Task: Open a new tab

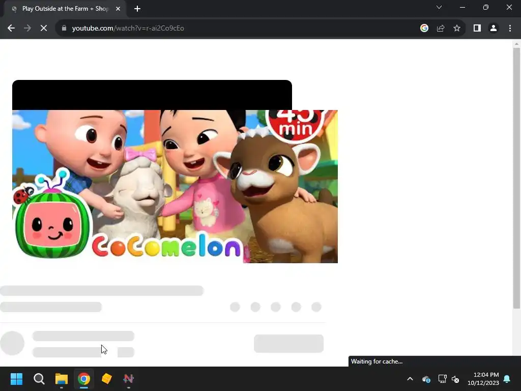Action: tap(137, 9)
